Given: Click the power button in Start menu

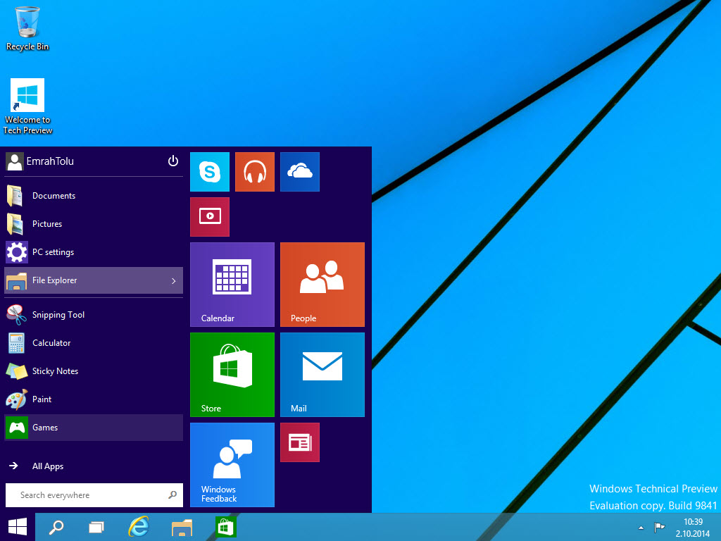Looking at the screenshot, I should coord(173,161).
